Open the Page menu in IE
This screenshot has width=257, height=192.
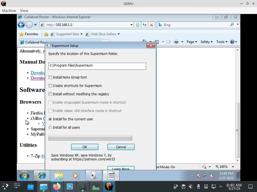pyautogui.click(x=192, y=42)
